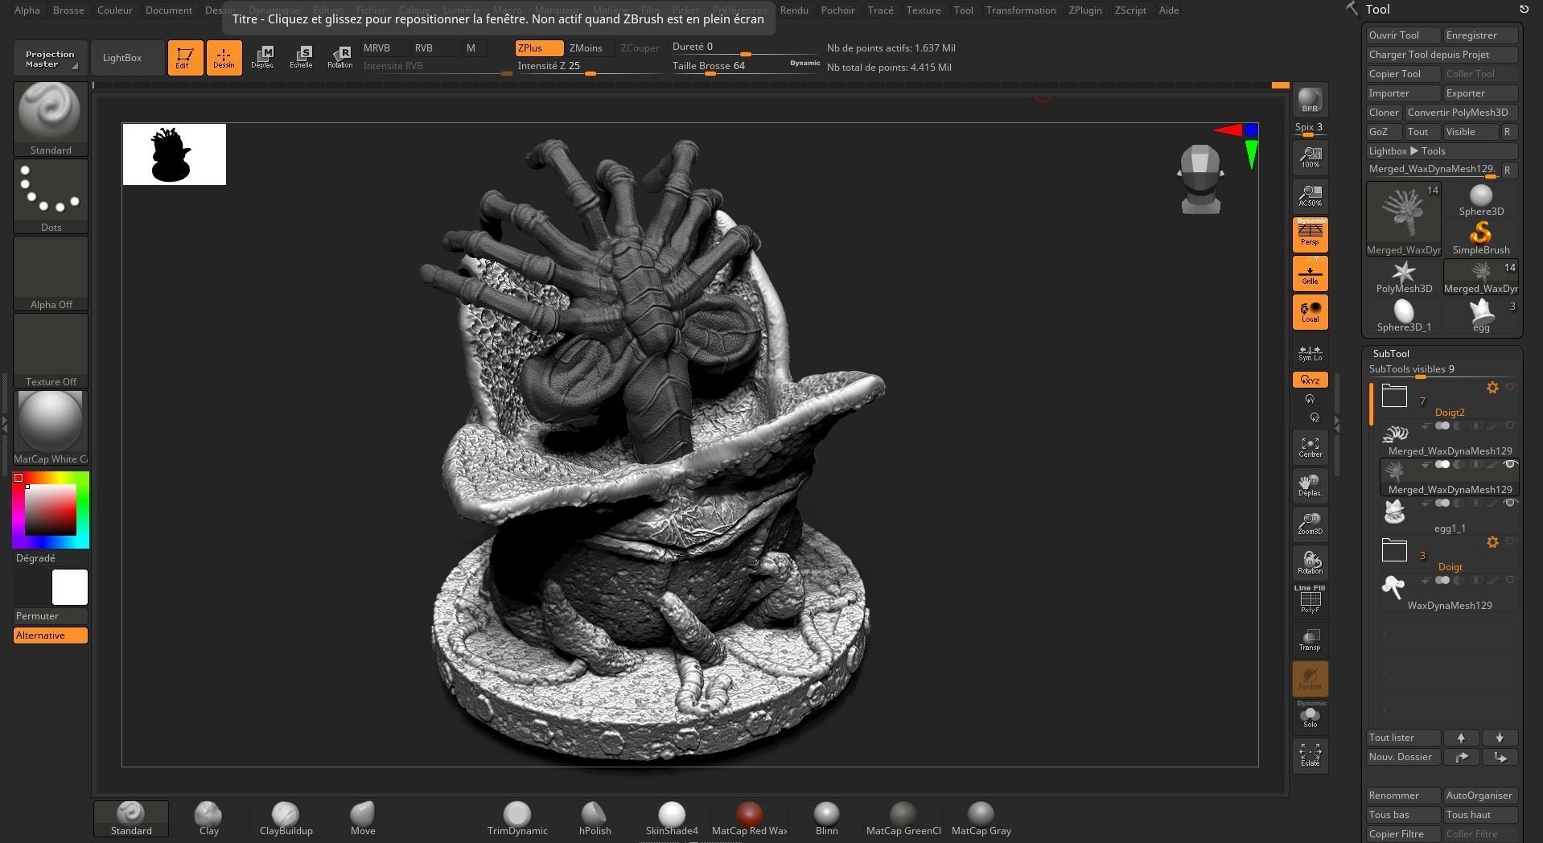The width and height of the screenshot is (1543, 843).
Task: Apply Blinn material
Action: 826,819
